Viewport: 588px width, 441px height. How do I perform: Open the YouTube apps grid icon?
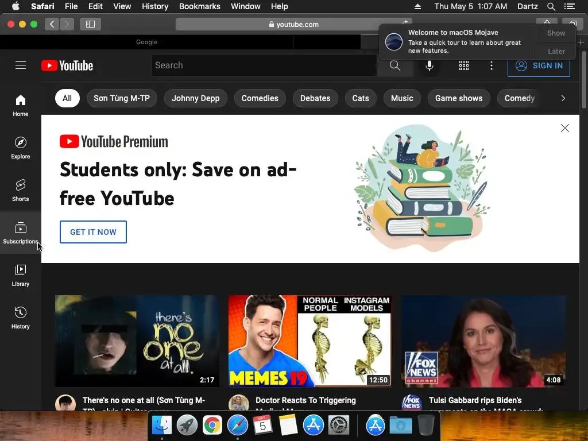464,65
